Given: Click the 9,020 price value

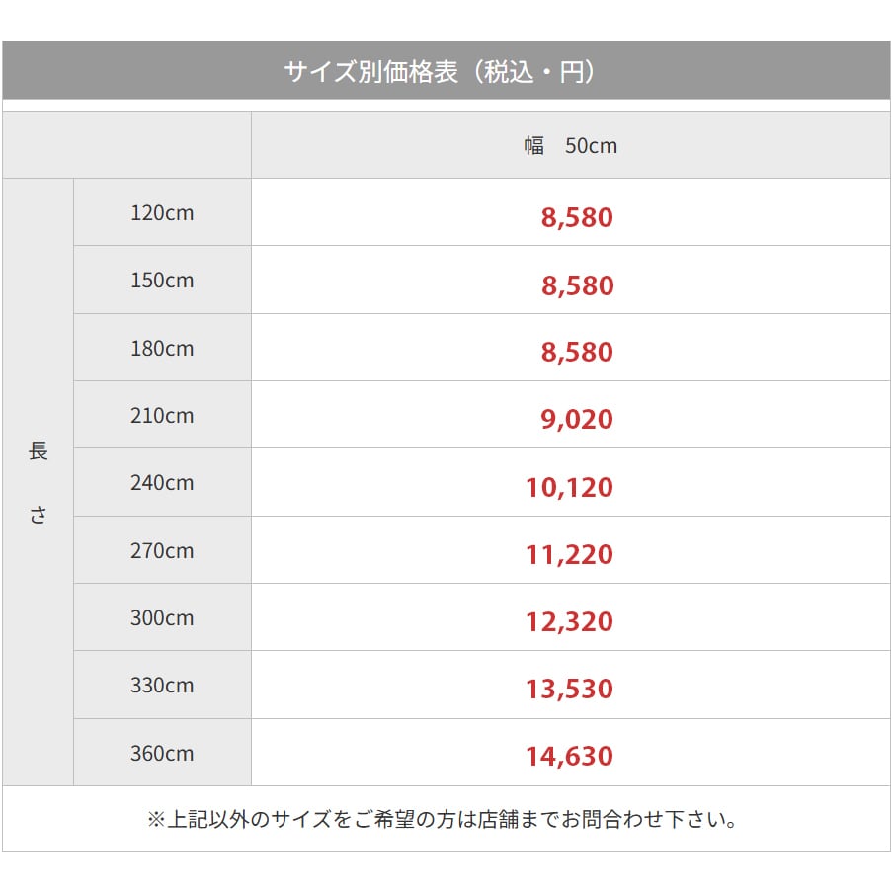Looking at the screenshot, I should click(x=577, y=420).
